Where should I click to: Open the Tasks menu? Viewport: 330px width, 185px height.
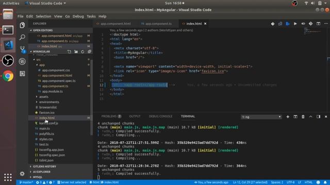(x=91, y=16)
